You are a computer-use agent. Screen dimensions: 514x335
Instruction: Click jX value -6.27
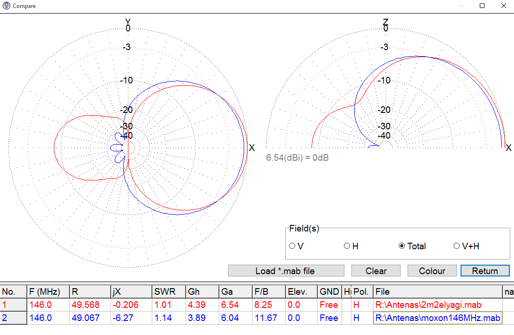(x=132, y=318)
